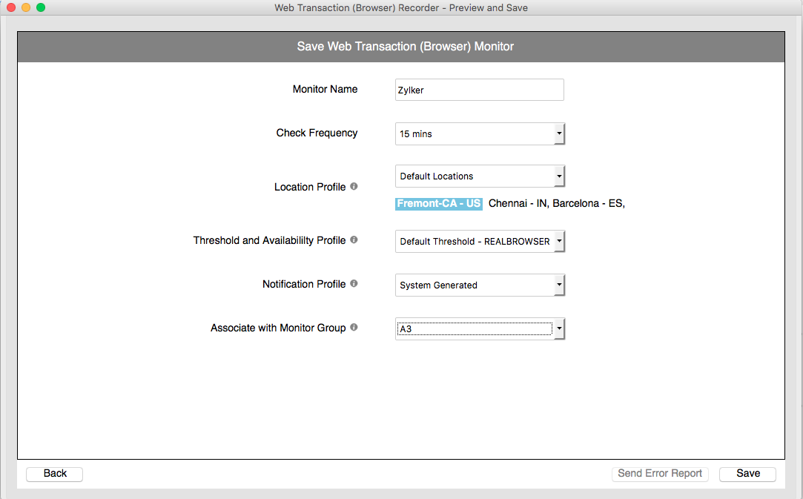
Task: Open the Check Frequency dropdown
Action: (480, 134)
